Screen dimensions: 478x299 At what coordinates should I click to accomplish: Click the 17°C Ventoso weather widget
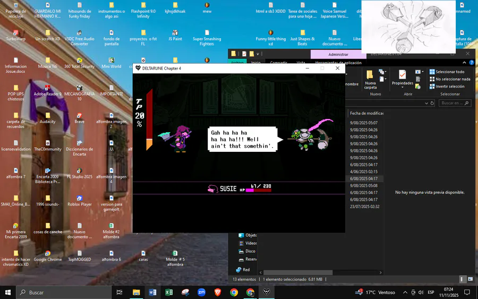tap(375, 292)
